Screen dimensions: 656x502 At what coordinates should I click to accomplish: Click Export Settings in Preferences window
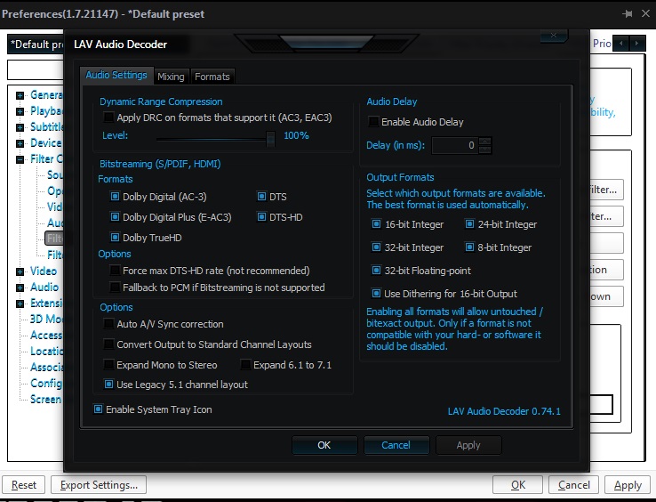(99, 485)
